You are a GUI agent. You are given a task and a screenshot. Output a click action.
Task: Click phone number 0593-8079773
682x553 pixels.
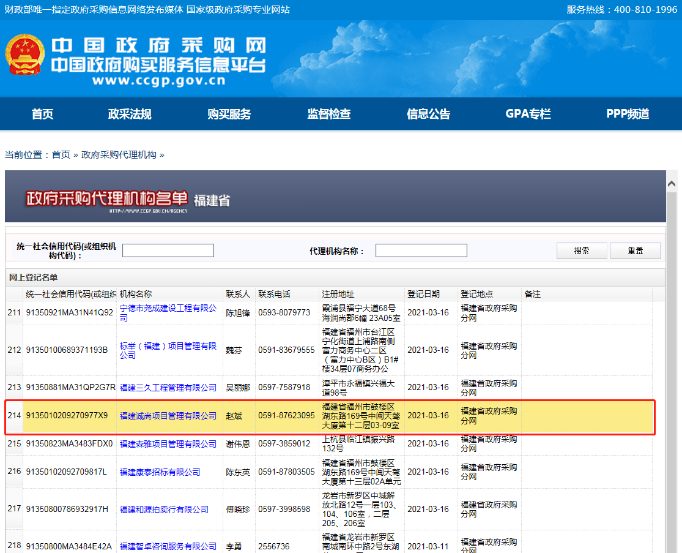coord(284,313)
